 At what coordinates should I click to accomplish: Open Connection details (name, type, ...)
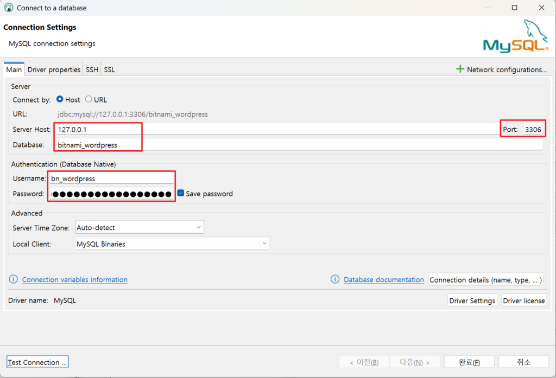coord(485,280)
